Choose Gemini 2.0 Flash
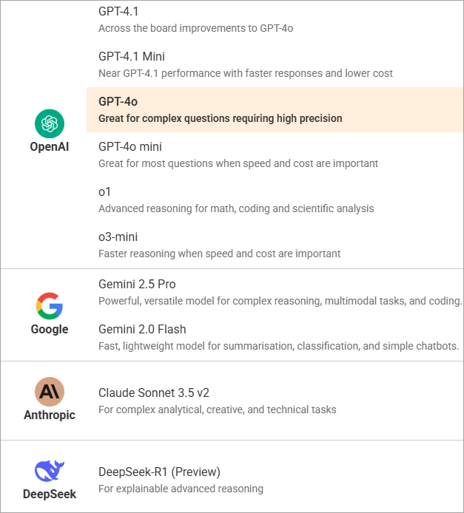The height and width of the screenshot is (513, 464). coord(275,338)
